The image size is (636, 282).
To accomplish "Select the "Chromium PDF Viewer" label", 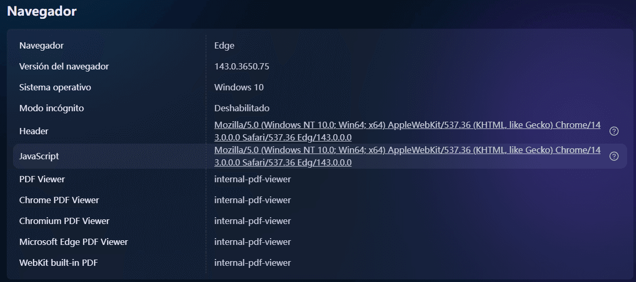I will point(64,221).
